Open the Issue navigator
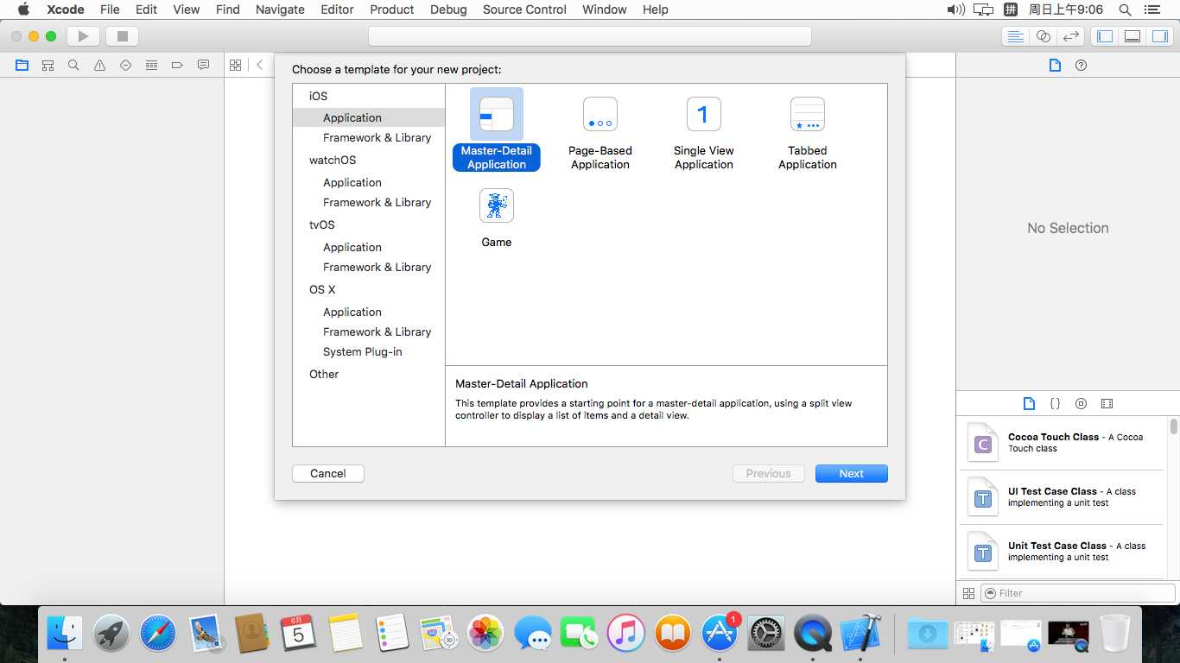Viewport: 1180px width, 663px height. click(100, 65)
